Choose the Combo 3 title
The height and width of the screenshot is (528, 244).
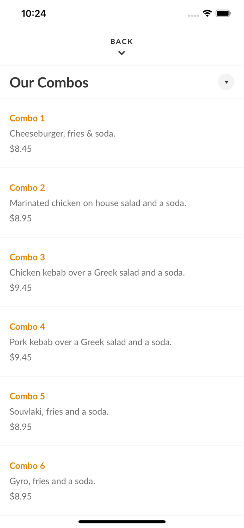tap(27, 257)
